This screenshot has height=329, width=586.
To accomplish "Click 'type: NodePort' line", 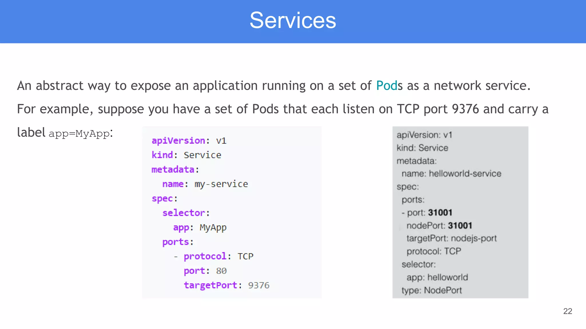I will (x=431, y=290).
